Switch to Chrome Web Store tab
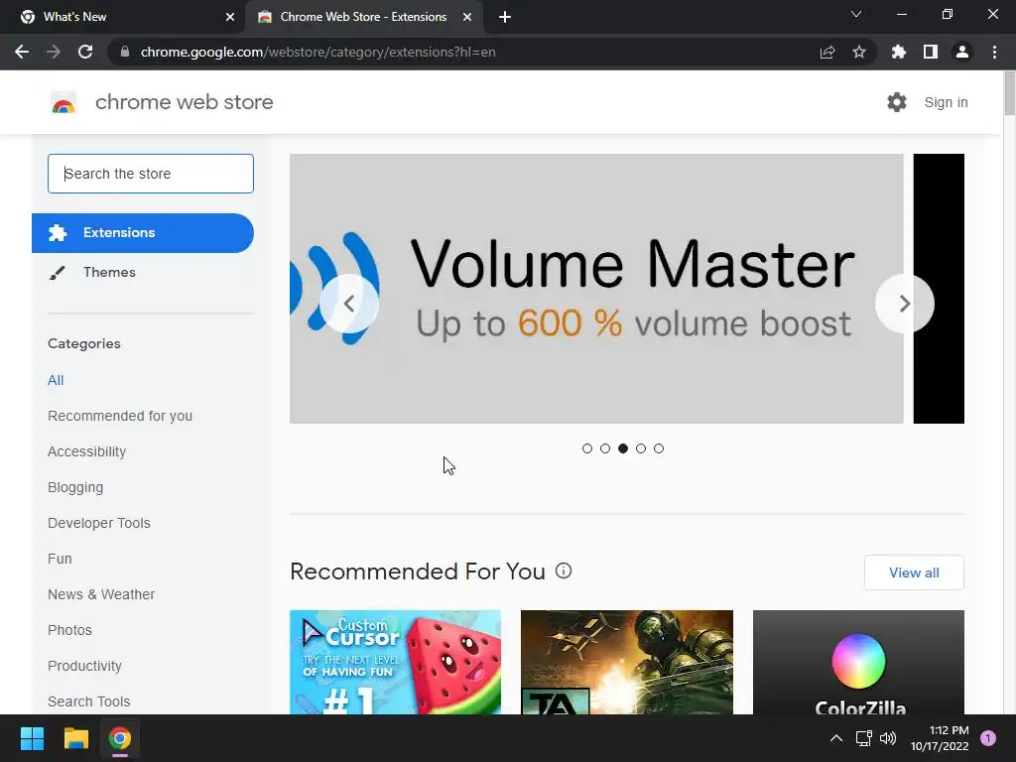The image size is (1016, 762). [363, 17]
